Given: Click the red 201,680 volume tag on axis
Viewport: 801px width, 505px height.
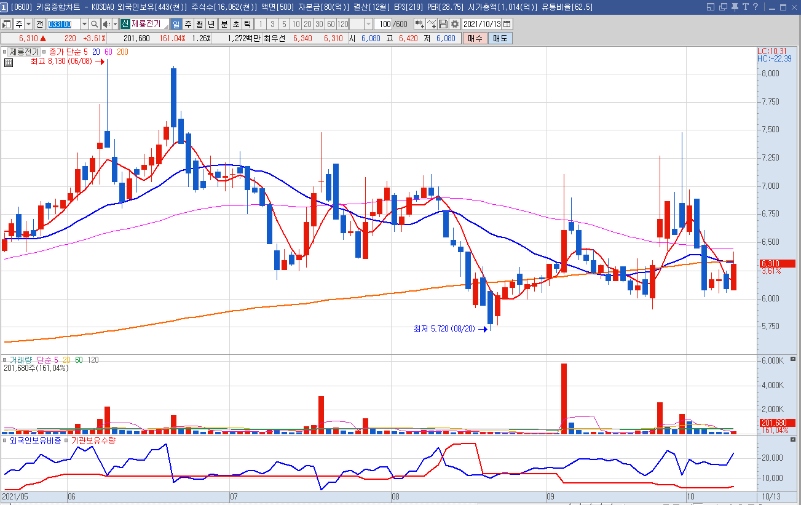Looking at the screenshot, I should pos(777,423).
